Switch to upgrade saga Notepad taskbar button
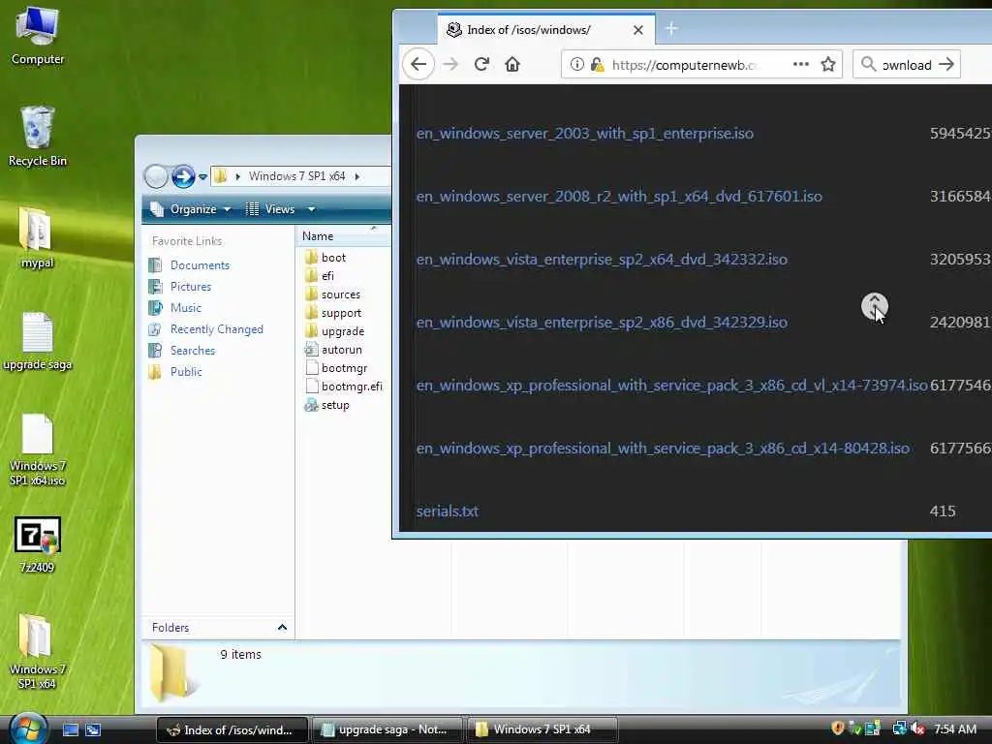Viewport: 992px width, 744px height. point(387,730)
